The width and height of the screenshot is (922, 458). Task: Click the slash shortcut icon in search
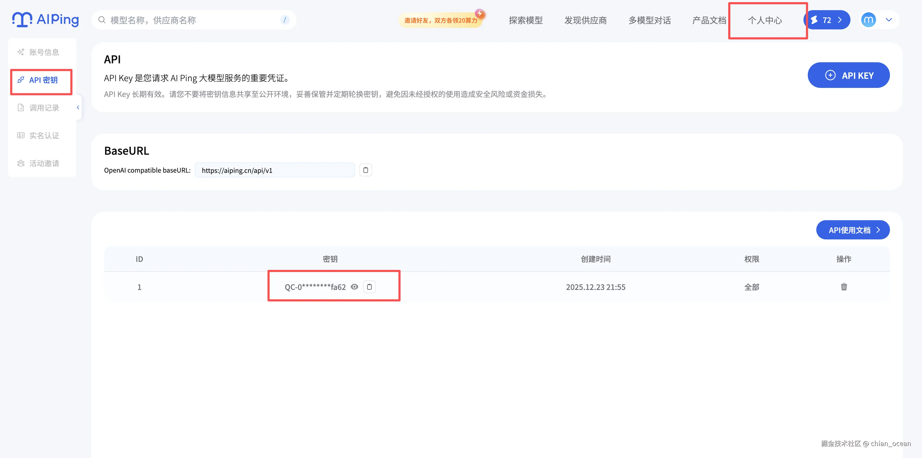285,20
